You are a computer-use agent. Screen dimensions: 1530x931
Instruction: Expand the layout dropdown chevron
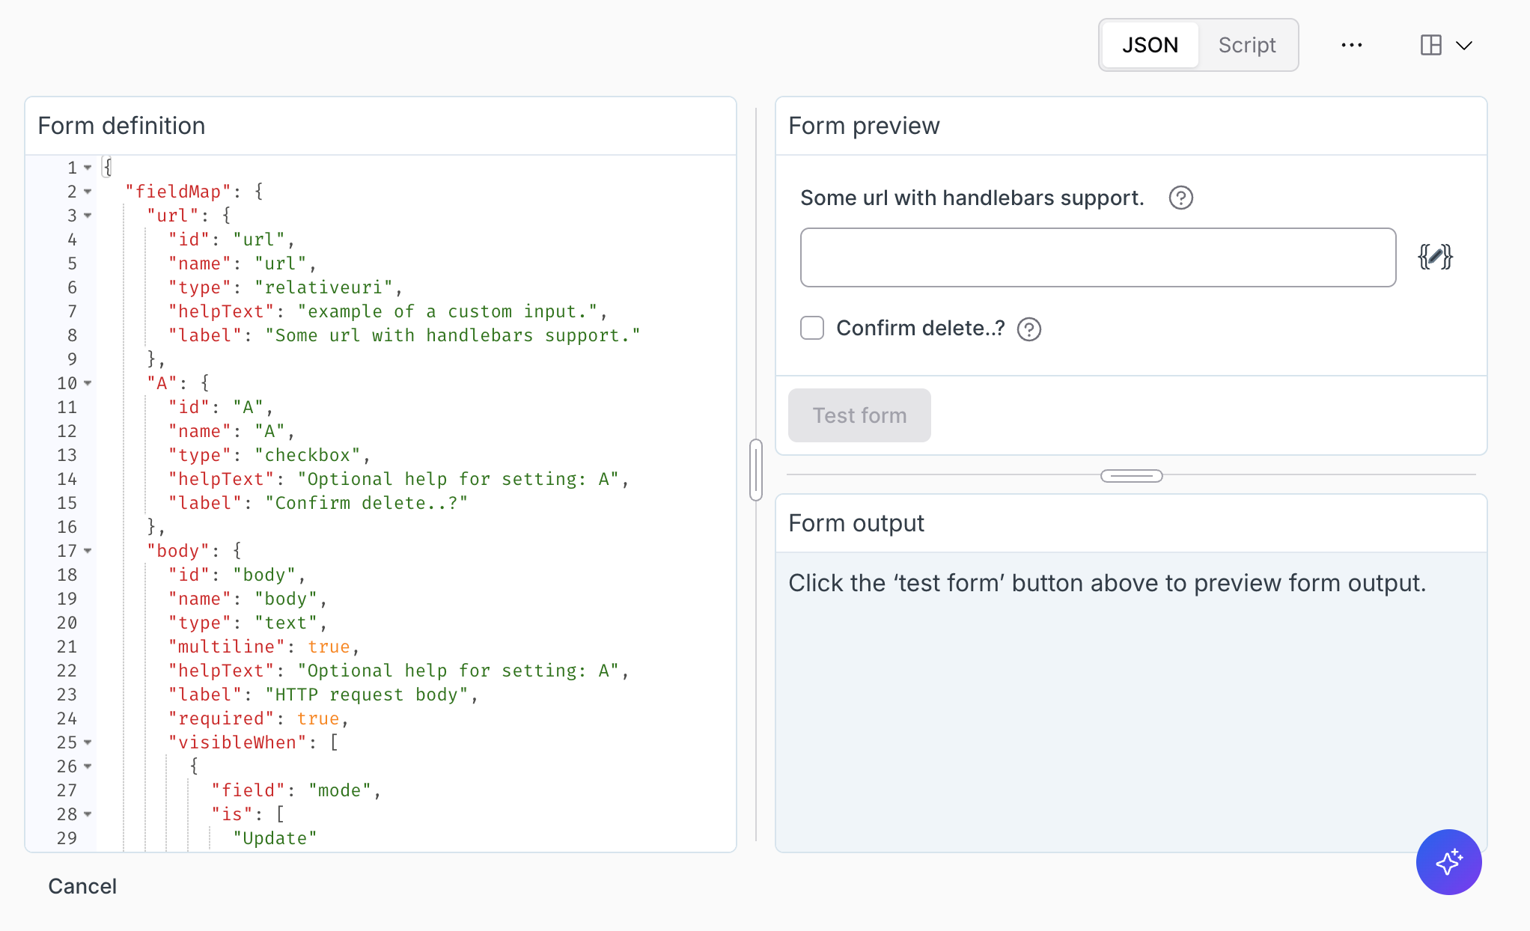(1464, 46)
